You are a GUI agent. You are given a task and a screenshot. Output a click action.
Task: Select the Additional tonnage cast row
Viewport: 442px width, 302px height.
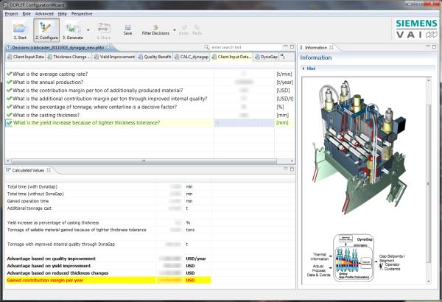[x=108, y=208]
